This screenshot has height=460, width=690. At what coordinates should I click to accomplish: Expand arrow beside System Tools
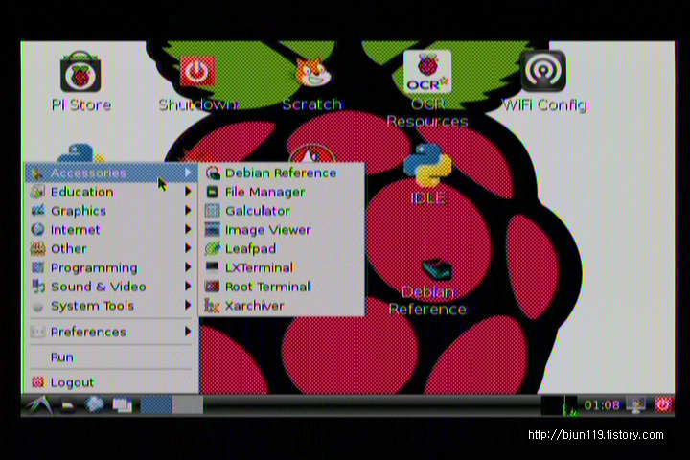tap(188, 305)
